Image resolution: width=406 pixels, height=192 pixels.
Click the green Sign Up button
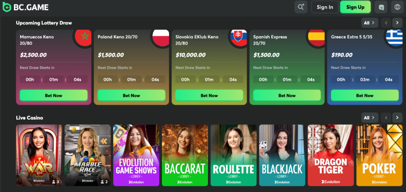click(355, 7)
